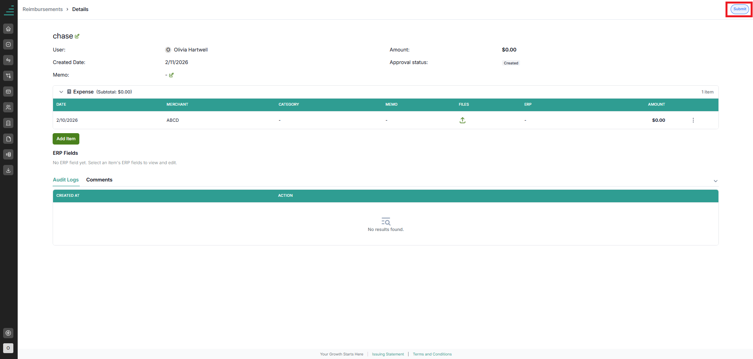The width and height of the screenshot is (753, 359).
Task: Open the tasks checkmark sidebar icon
Action: (8, 44)
